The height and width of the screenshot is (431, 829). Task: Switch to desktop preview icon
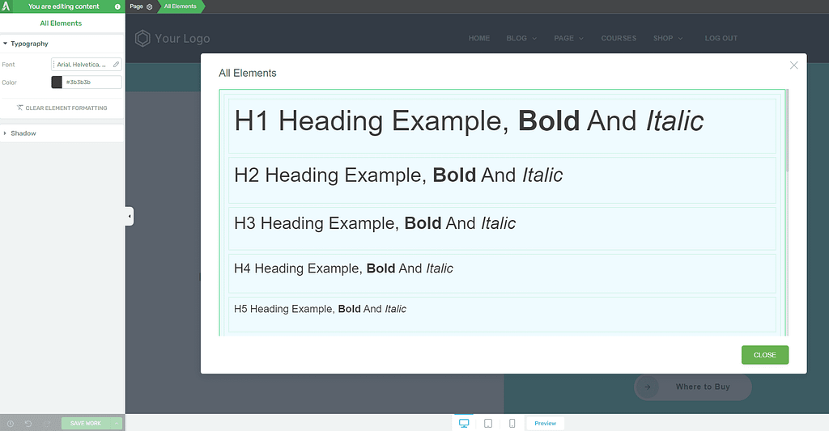pyautogui.click(x=464, y=423)
